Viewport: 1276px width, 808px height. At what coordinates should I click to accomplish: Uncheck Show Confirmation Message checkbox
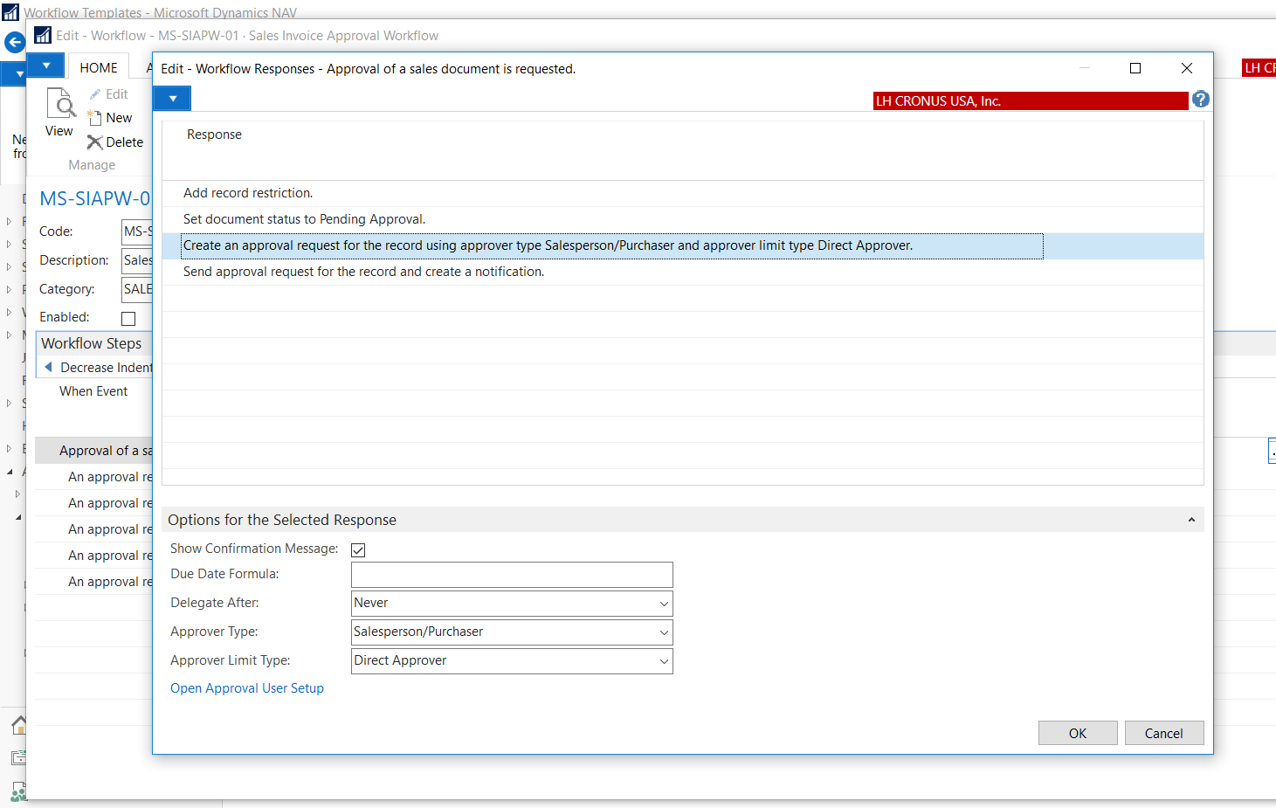tap(358, 549)
